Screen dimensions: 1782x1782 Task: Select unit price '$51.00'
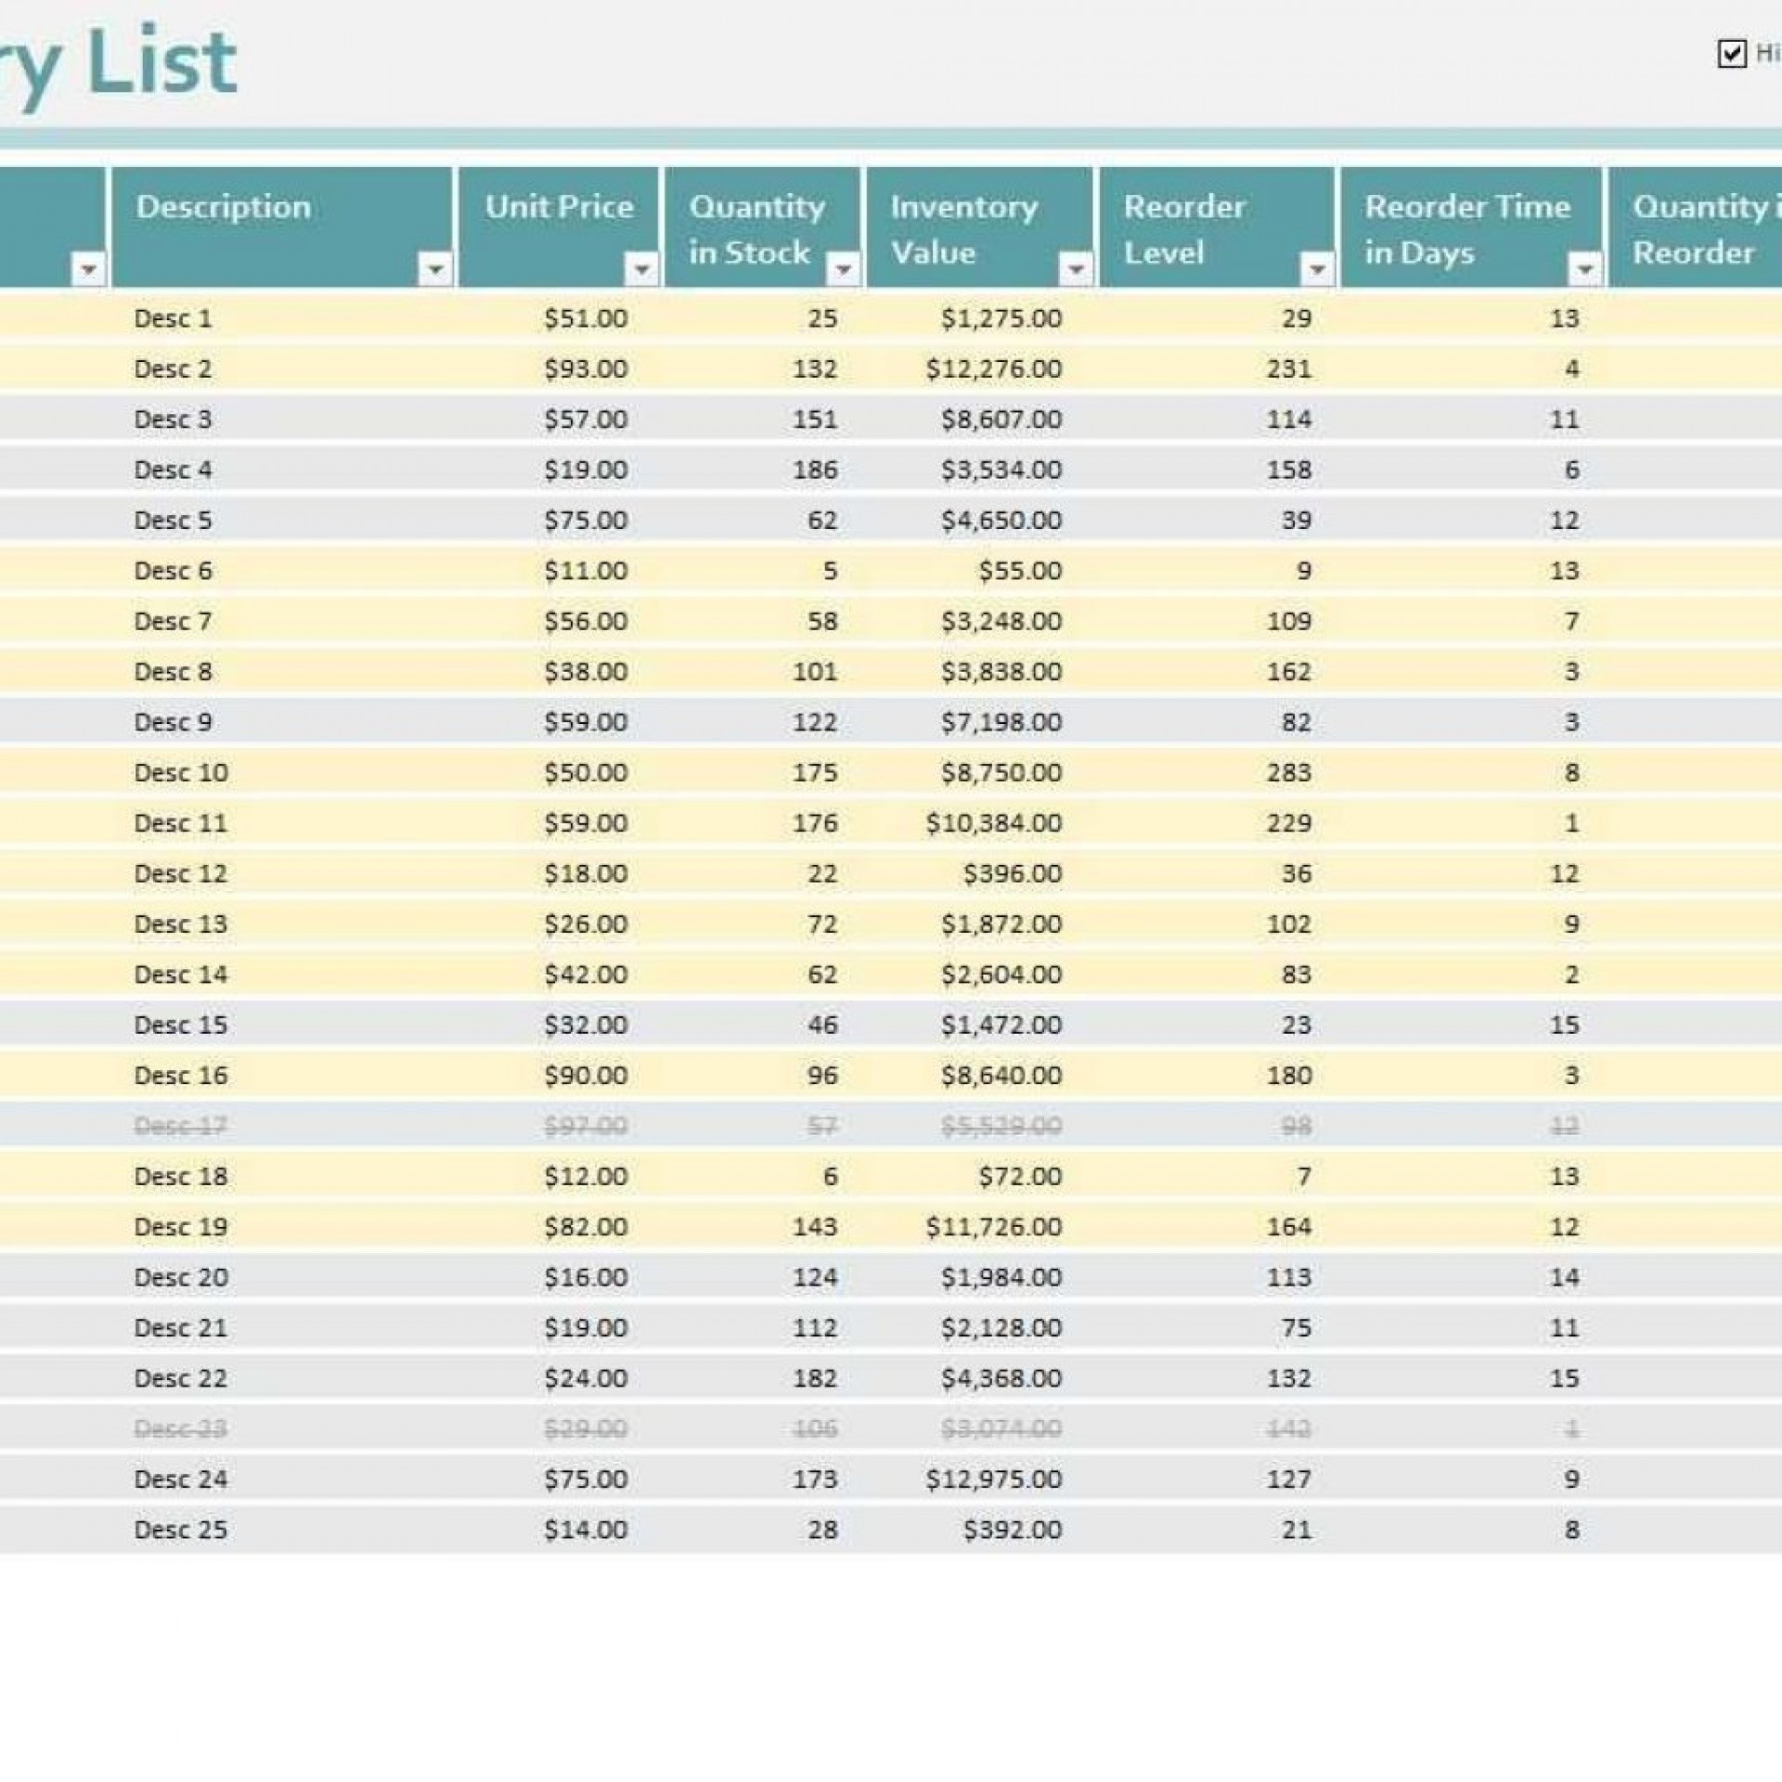click(586, 318)
